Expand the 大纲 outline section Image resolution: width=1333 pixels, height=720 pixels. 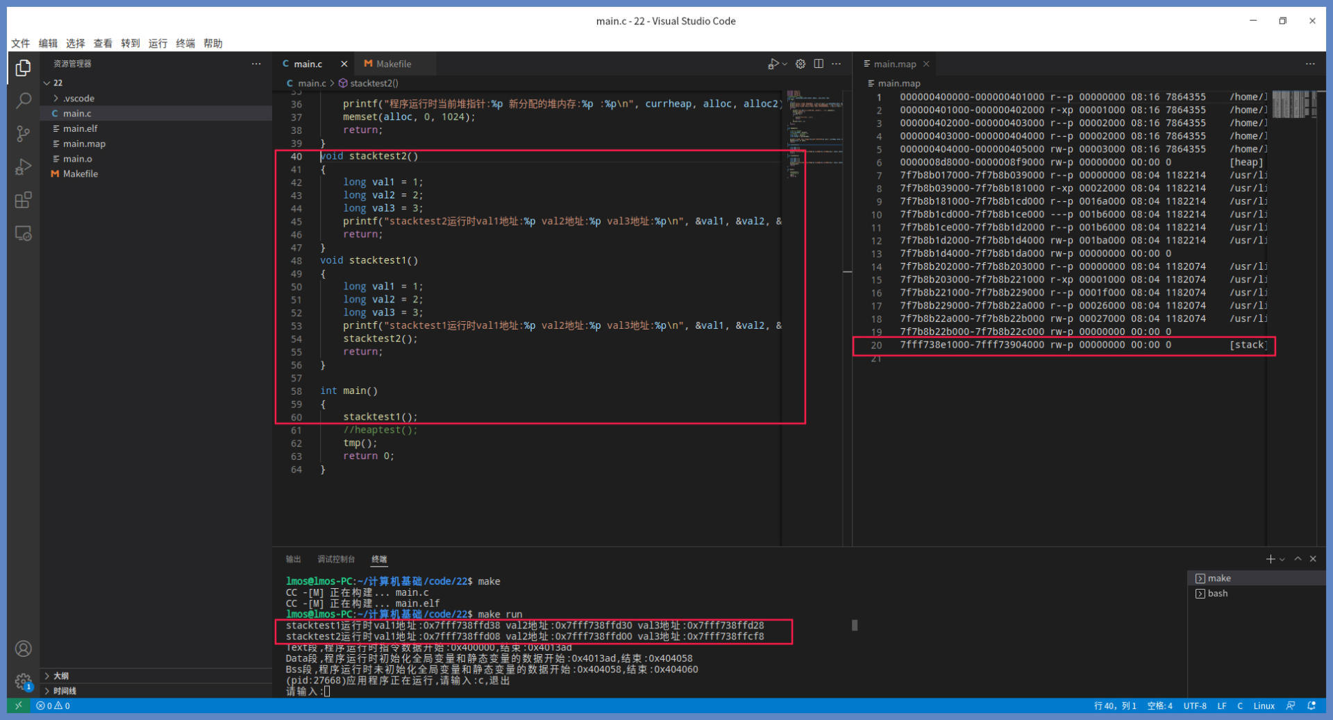(x=61, y=676)
